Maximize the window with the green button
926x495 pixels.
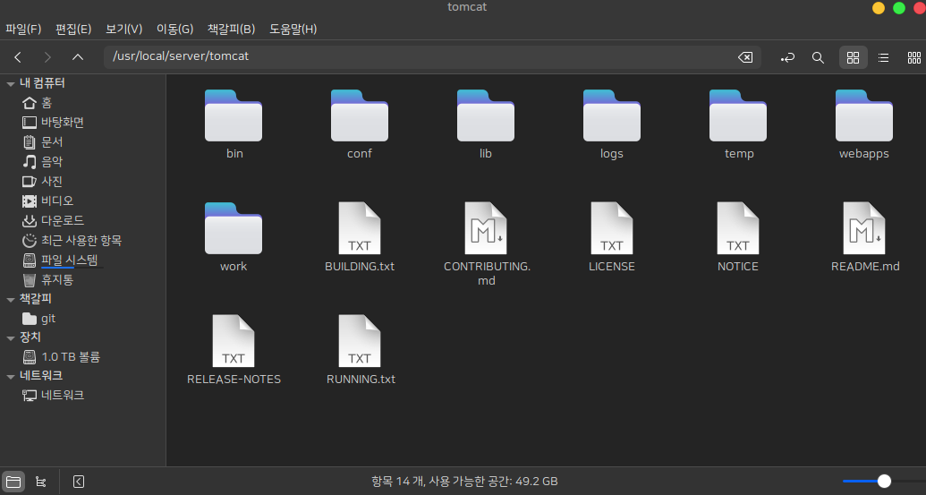899,8
